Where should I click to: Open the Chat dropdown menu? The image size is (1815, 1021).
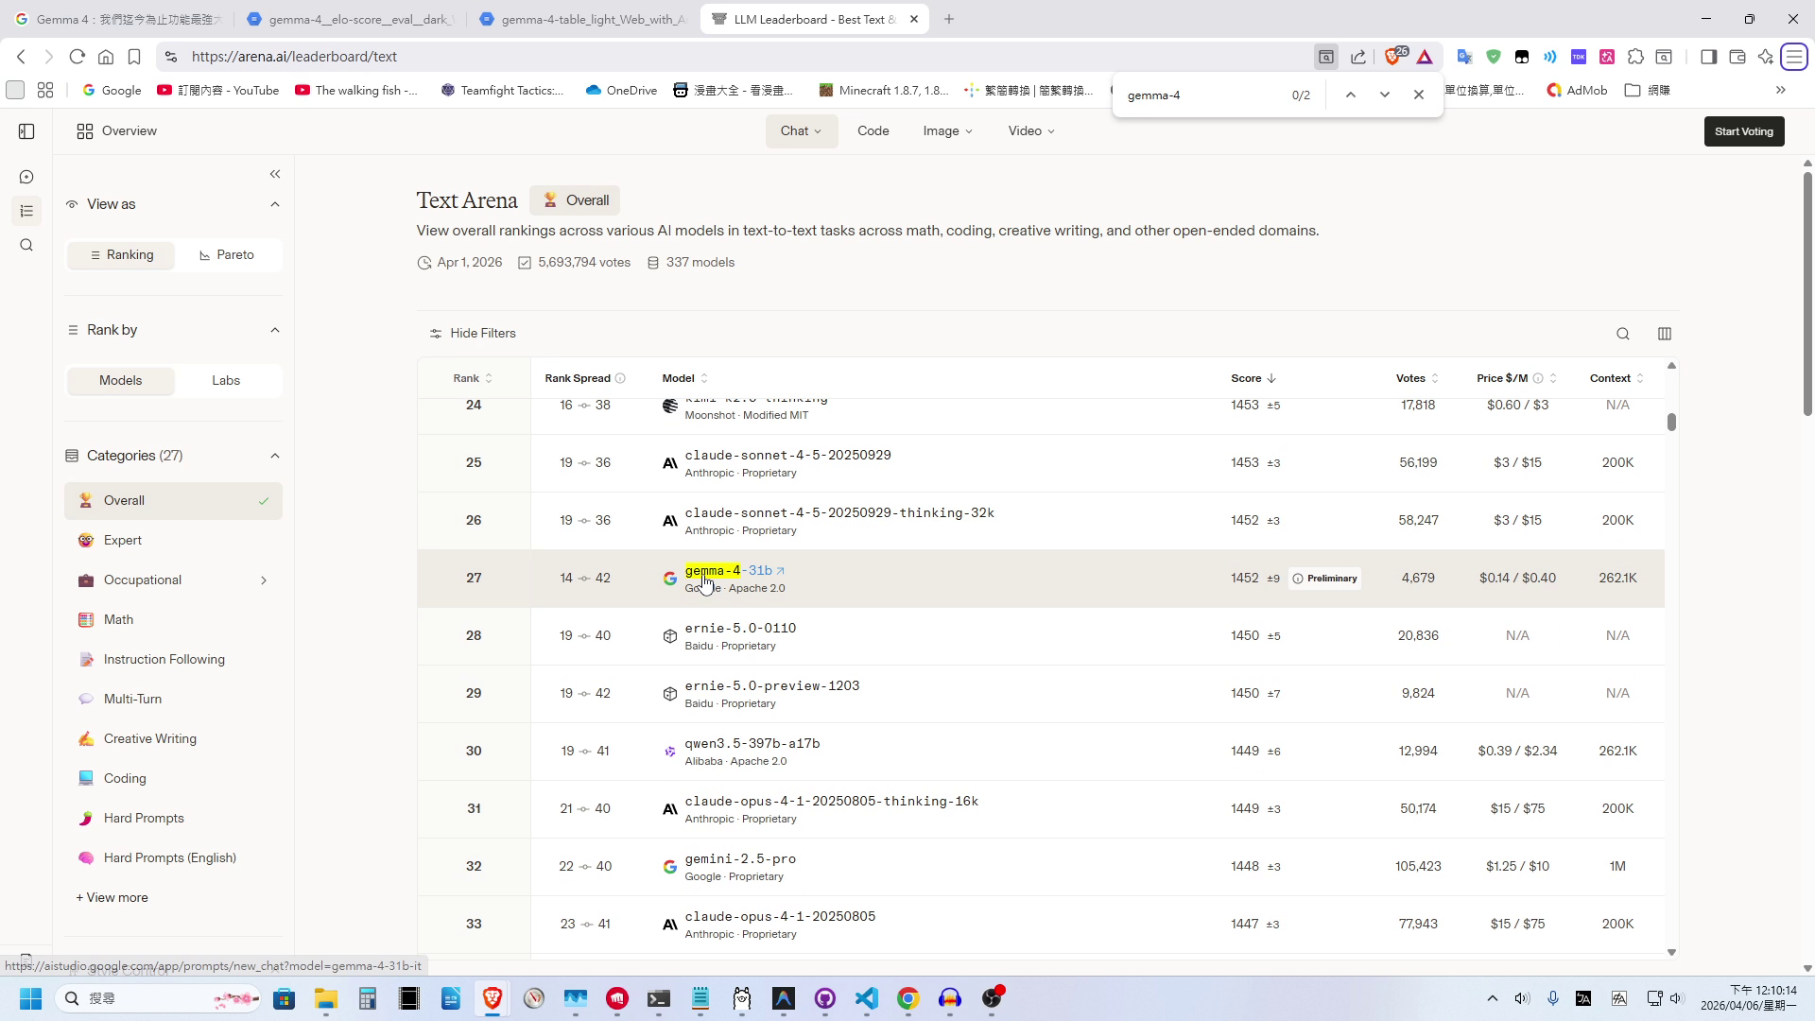[802, 131]
